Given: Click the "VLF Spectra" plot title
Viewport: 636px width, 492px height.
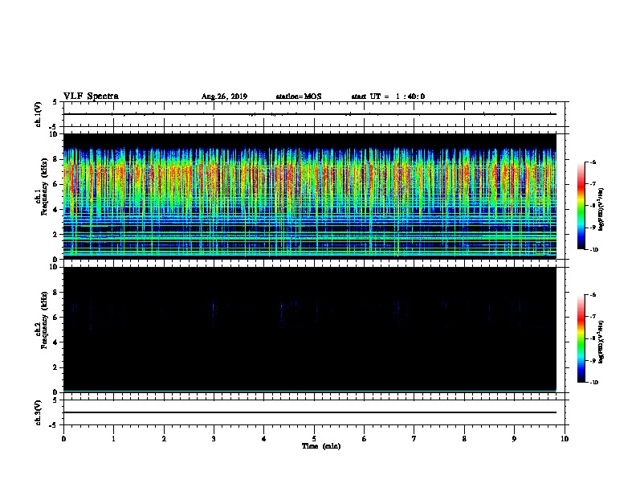Looking at the screenshot, I should [x=91, y=96].
